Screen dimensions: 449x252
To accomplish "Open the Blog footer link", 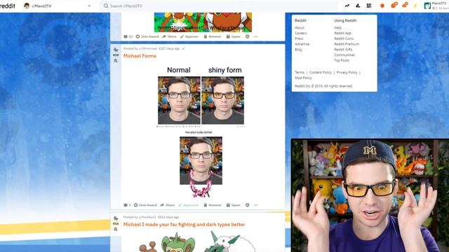I will (298, 50).
